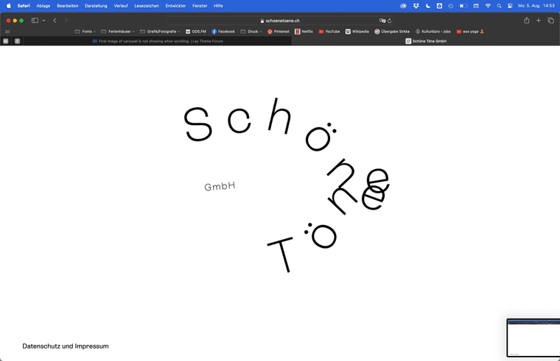
Task: Show the tab overview icon
Action: (x=550, y=21)
